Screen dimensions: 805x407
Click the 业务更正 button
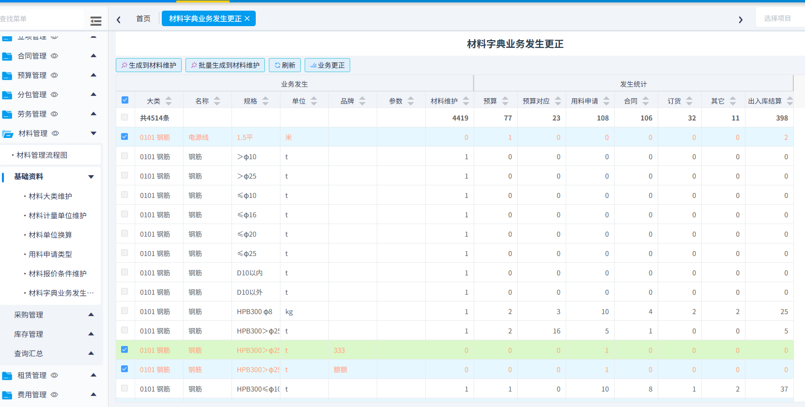pos(327,65)
